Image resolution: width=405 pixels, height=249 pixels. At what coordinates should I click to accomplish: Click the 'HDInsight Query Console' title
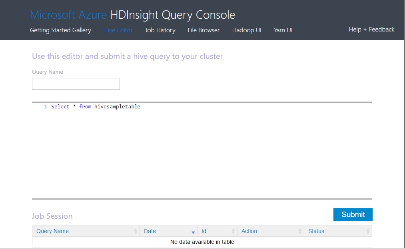click(x=173, y=15)
